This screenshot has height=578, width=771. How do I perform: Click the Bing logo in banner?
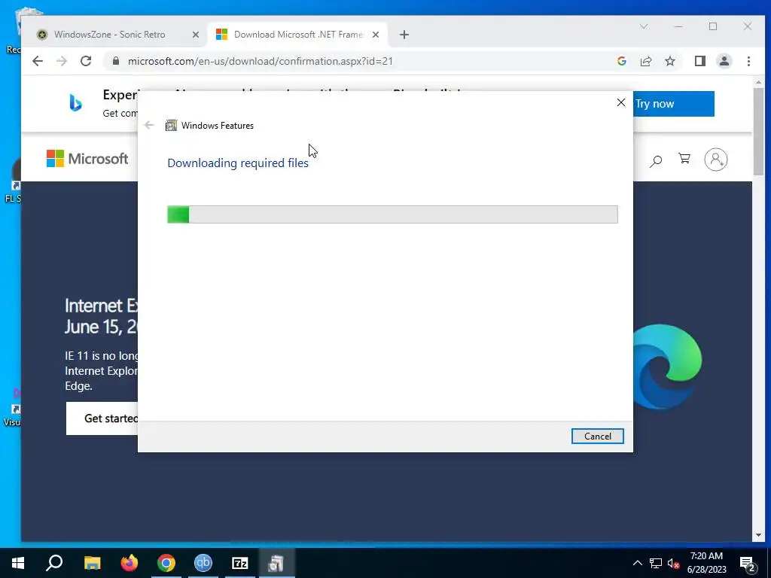click(75, 102)
